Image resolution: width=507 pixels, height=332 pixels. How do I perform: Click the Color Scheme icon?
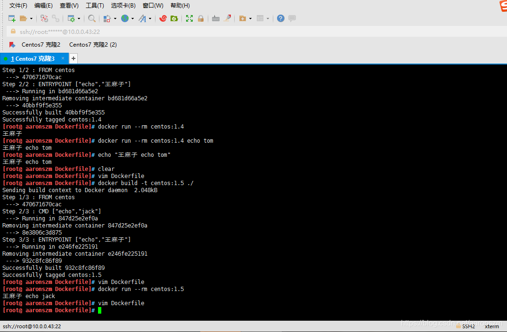click(x=107, y=18)
